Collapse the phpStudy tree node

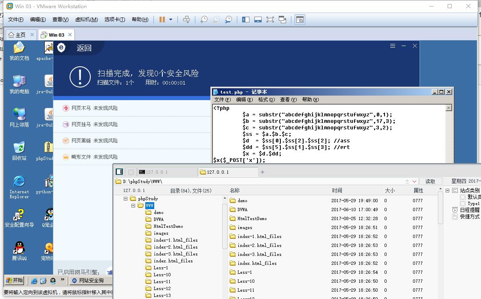126,199
